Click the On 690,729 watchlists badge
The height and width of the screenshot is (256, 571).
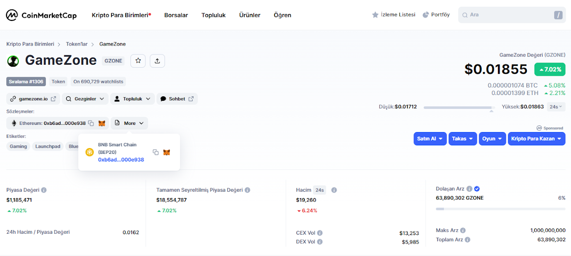pyautogui.click(x=99, y=82)
